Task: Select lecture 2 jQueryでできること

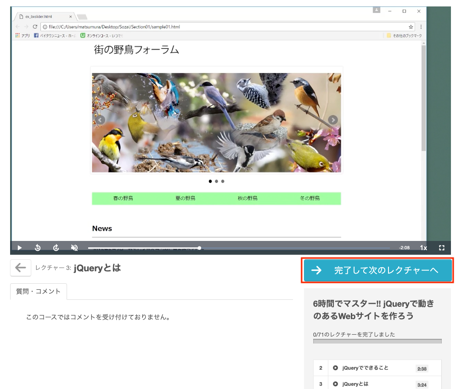Action: point(365,368)
